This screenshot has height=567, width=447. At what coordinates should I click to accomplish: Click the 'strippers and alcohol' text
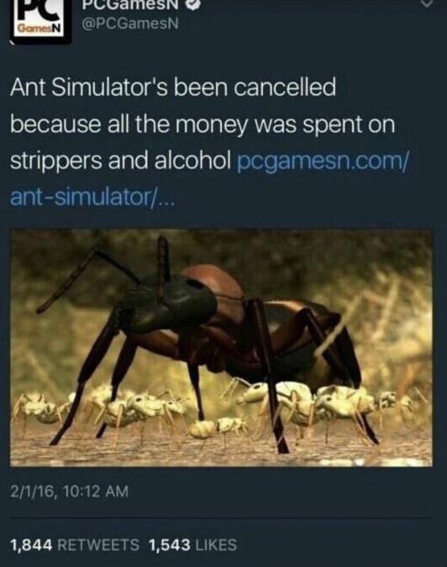pyautogui.click(x=121, y=161)
